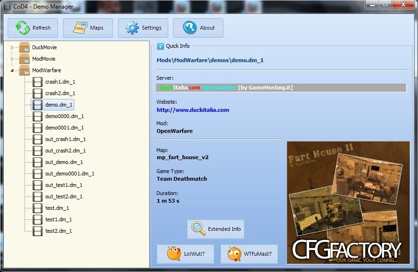Click the map name mp_fart_house_v2
The image size is (418, 272).
pos(183,157)
